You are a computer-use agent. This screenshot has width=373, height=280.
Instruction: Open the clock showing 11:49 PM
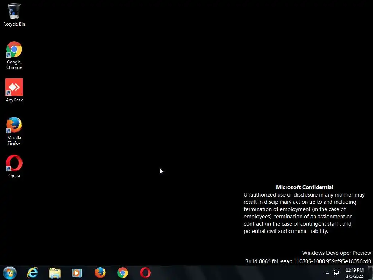[354, 273]
